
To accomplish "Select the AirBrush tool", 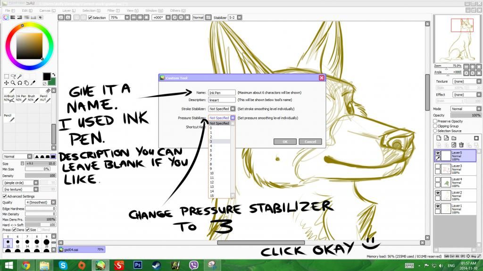I will pyautogui.click(x=9, y=95).
